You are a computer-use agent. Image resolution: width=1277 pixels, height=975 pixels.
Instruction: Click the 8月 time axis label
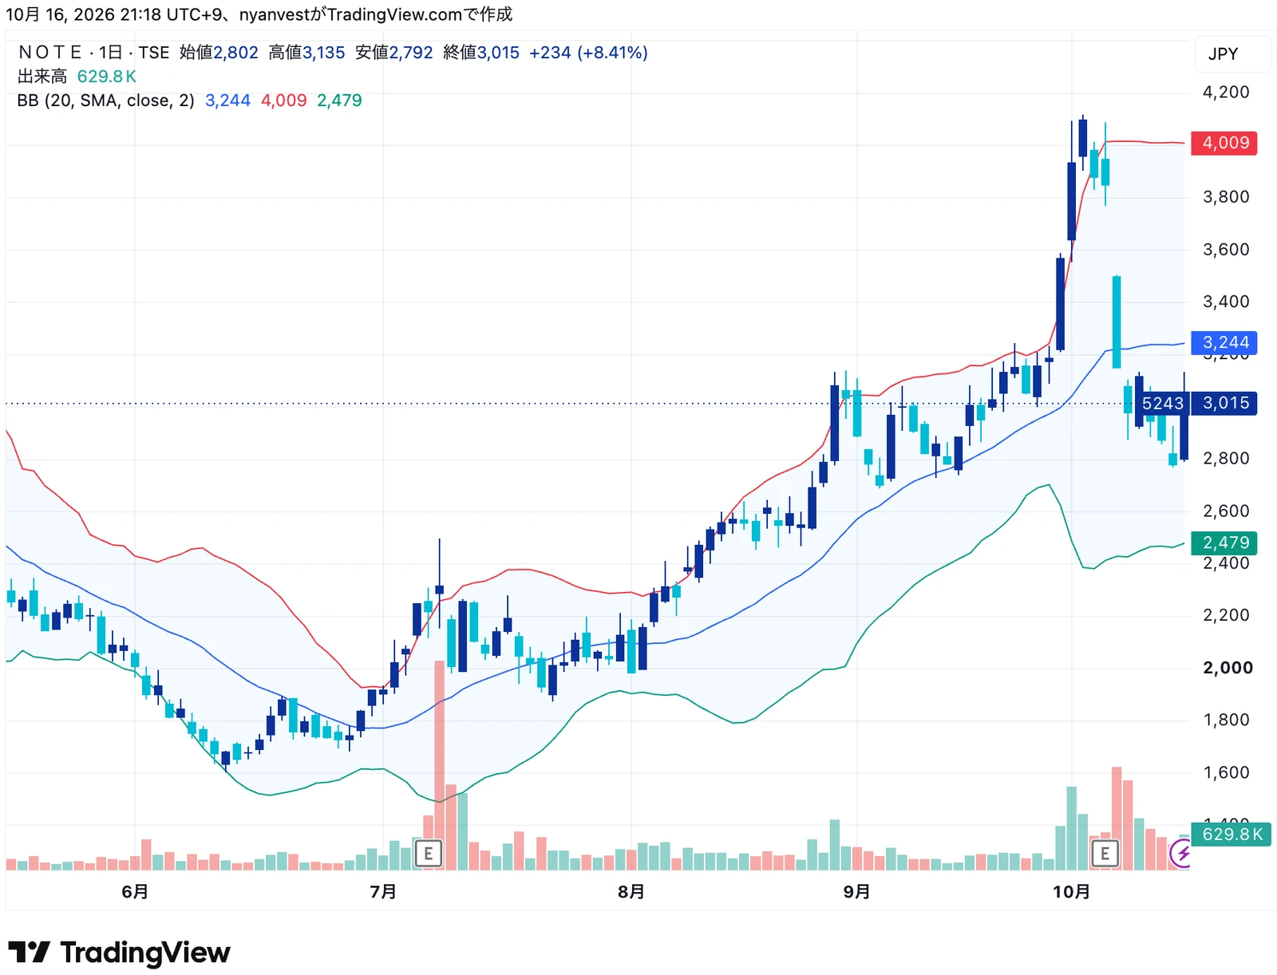pos(631,891)
